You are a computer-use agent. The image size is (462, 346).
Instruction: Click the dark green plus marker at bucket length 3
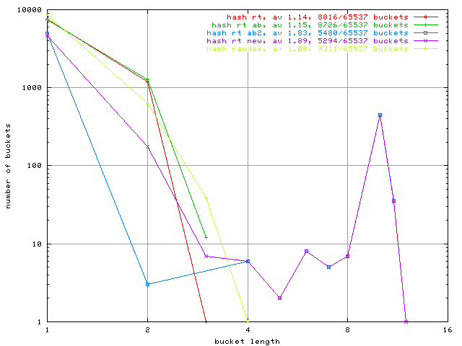point(206,237)
